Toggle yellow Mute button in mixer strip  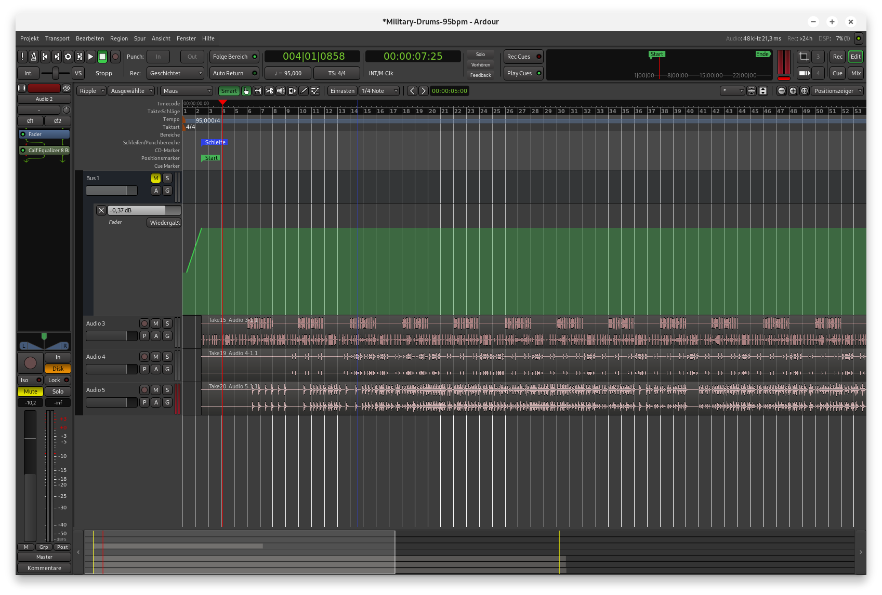(x=31, y=391)
